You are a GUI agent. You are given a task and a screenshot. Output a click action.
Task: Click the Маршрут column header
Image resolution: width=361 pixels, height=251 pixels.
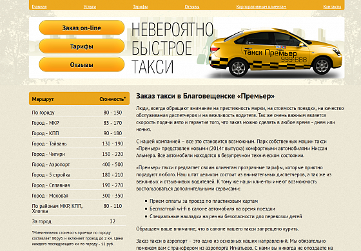tap(43, 99)
